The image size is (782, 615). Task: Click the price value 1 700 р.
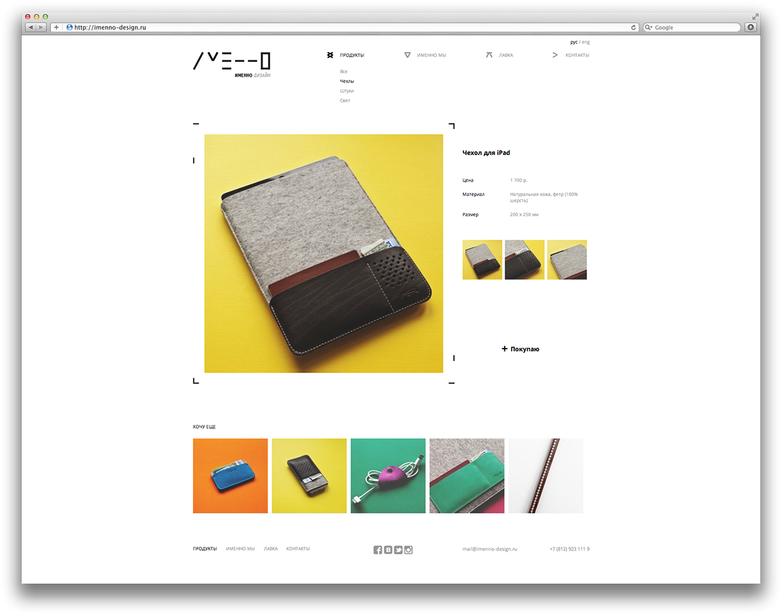coord(519,180)
